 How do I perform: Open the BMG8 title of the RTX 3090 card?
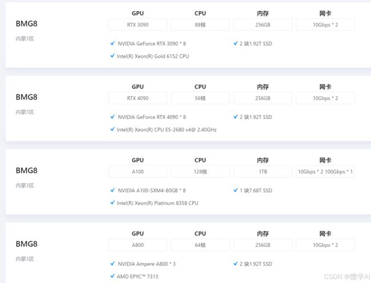point(26,23)
